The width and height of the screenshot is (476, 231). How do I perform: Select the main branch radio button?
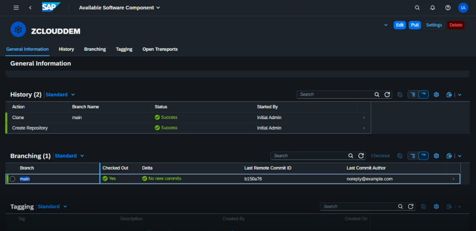click(12, 179)
